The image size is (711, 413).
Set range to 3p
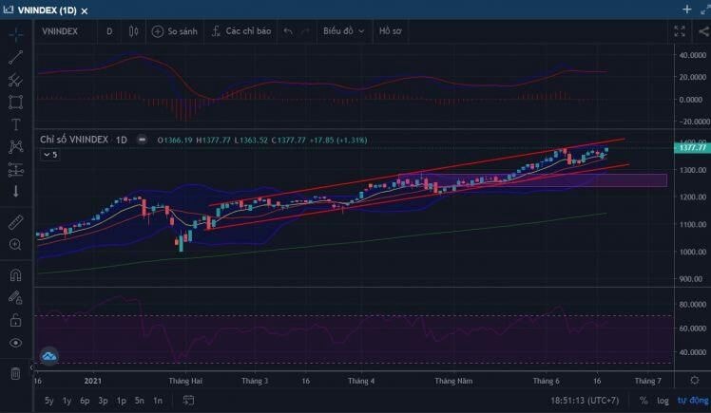tap(103, 401)
